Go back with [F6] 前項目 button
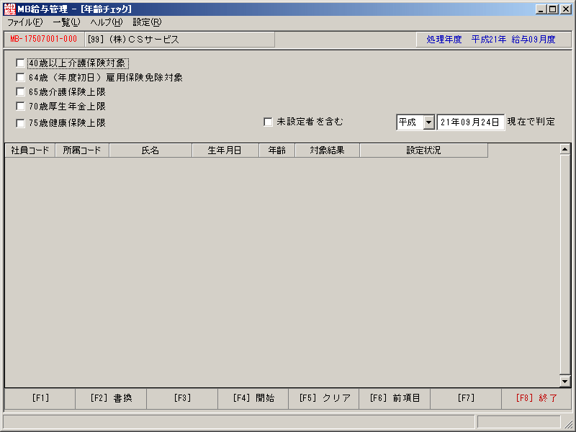The height and width of the screenshot is (432, 576). point(395,398)
